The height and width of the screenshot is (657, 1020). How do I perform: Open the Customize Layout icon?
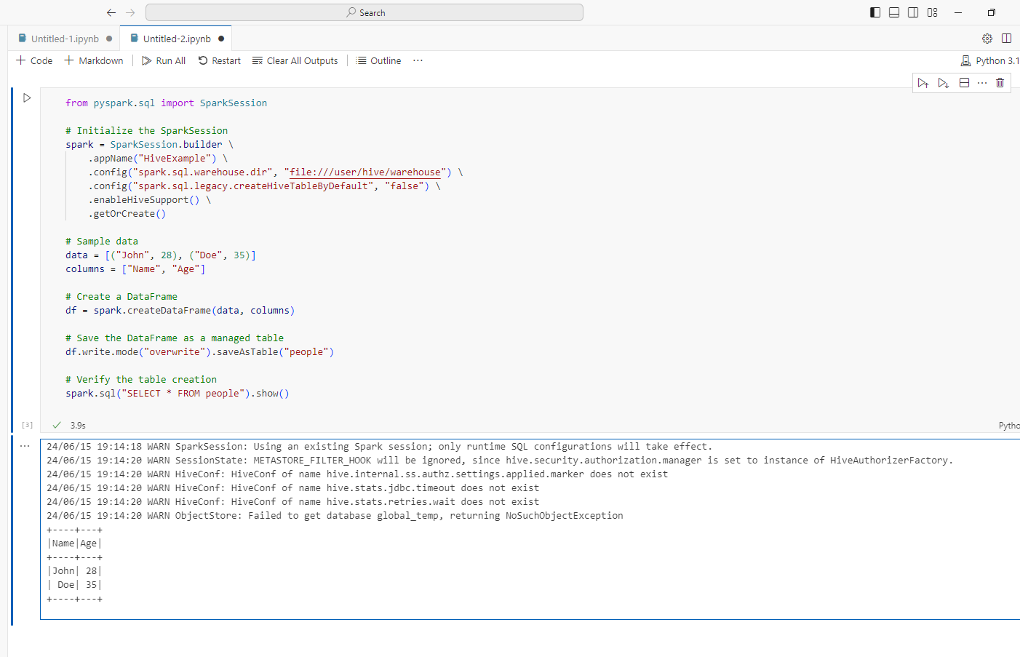933,12
